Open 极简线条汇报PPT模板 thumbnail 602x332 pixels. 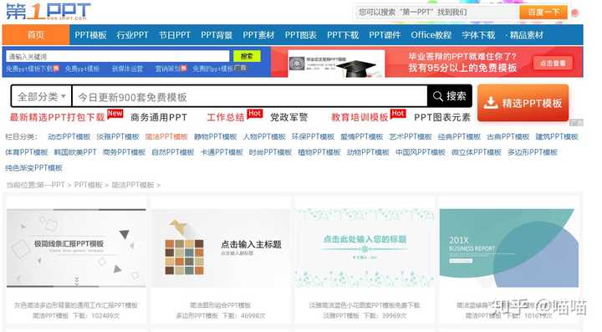[76, 248]
